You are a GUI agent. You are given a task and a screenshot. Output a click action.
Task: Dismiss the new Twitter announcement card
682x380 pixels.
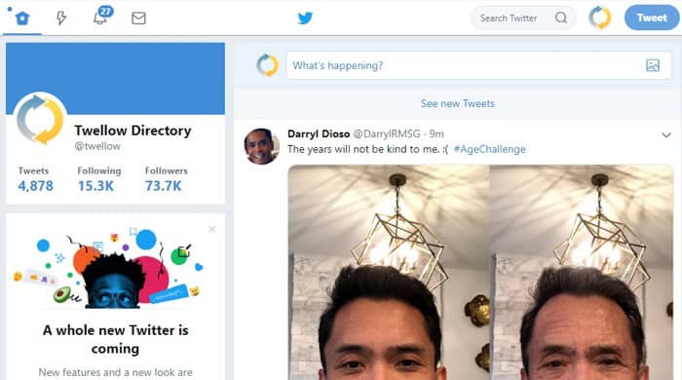(212, 229)
